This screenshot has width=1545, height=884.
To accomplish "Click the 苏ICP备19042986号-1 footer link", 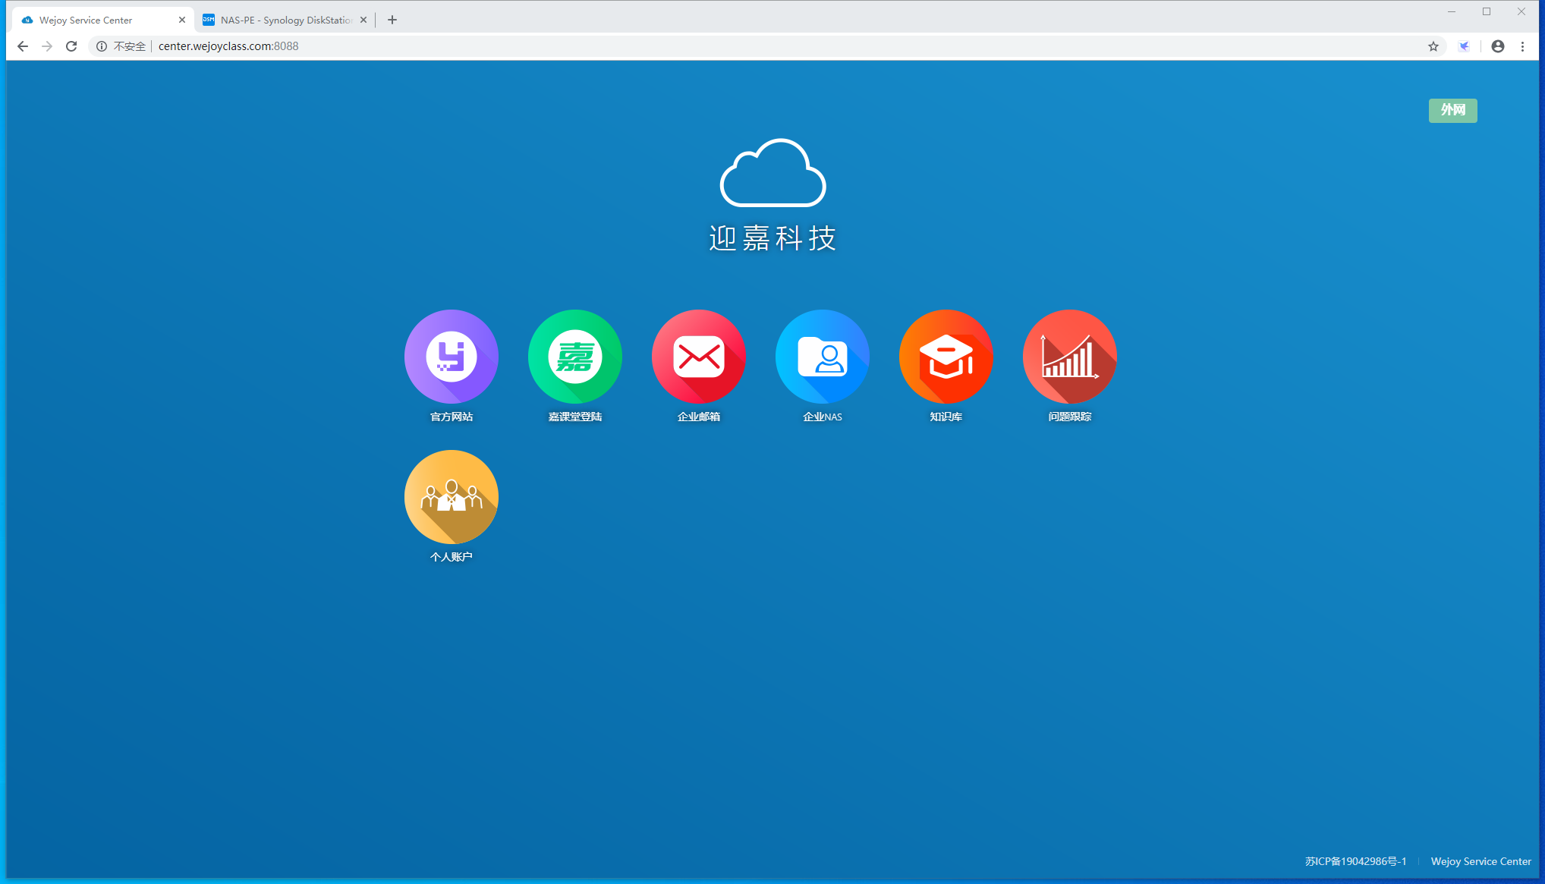I will (1355, 861).
